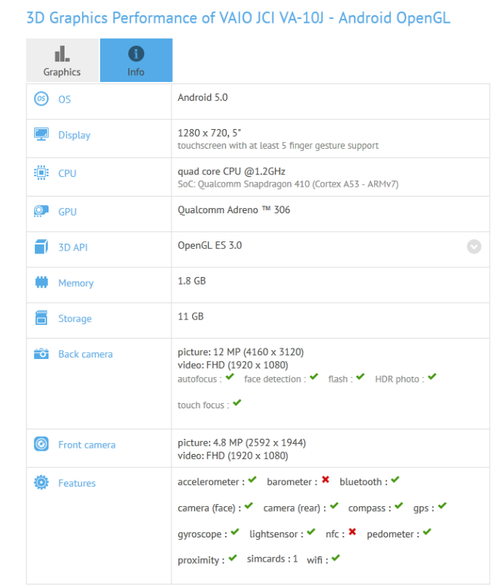Click front camera picture 4.8 MP text
This screenshot has width=501, height=586.
tap(241, 443)
